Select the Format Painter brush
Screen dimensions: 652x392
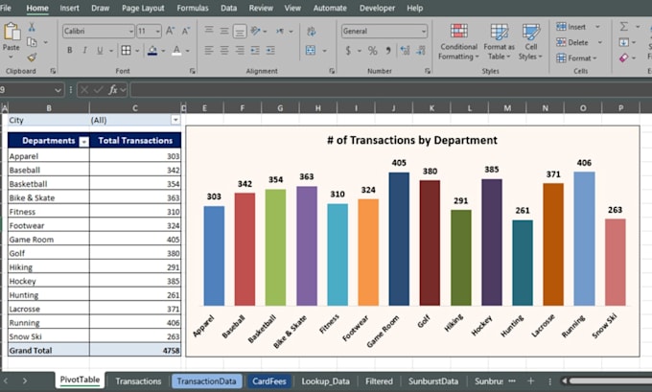32,57
